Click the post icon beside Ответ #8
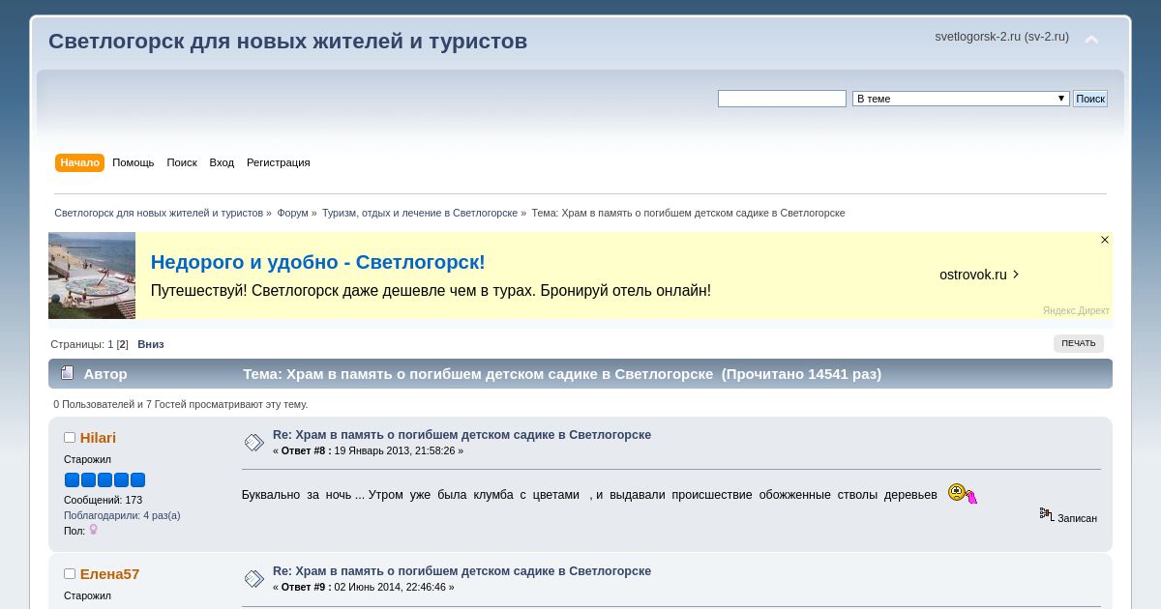 (254, 443)
